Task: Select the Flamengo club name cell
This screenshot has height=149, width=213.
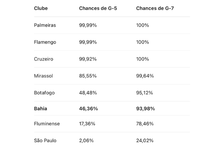Action: click(x=45, y=42)
